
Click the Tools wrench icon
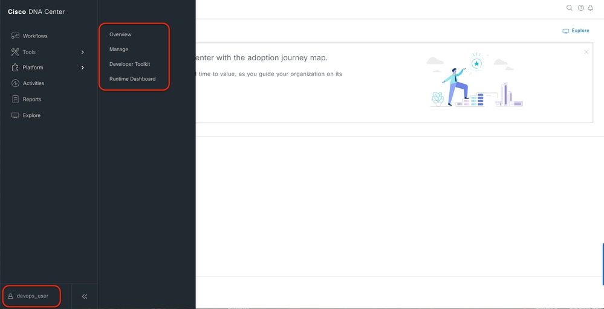tap(15, 52)
